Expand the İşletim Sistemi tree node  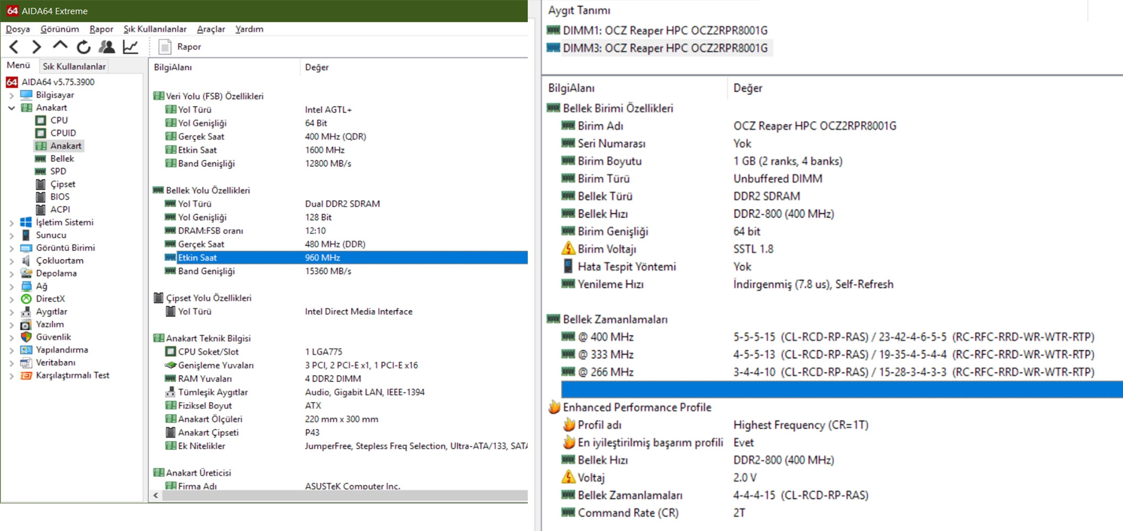click(12, 223)
